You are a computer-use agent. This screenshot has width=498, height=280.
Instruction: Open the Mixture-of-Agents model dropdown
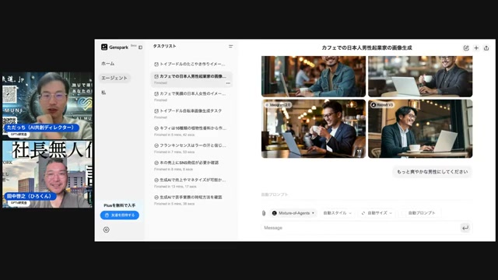[x=293, y=213]
